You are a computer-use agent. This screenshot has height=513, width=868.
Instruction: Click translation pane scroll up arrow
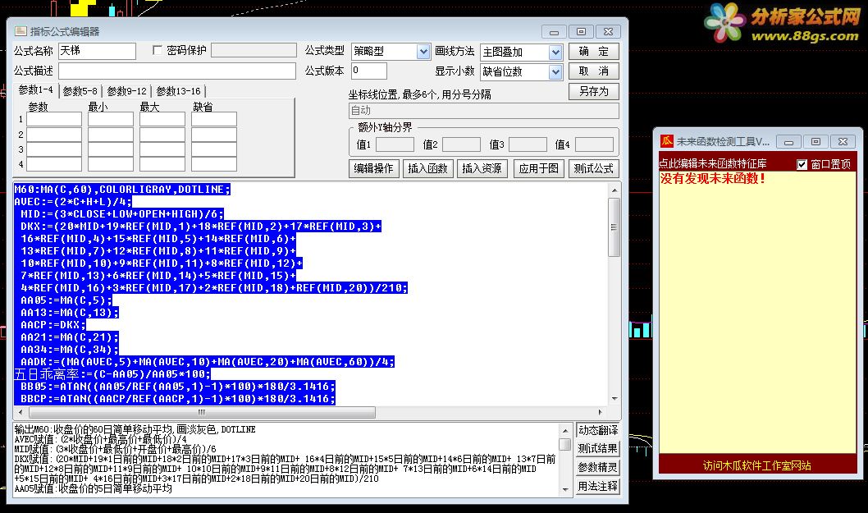[564, 430]
